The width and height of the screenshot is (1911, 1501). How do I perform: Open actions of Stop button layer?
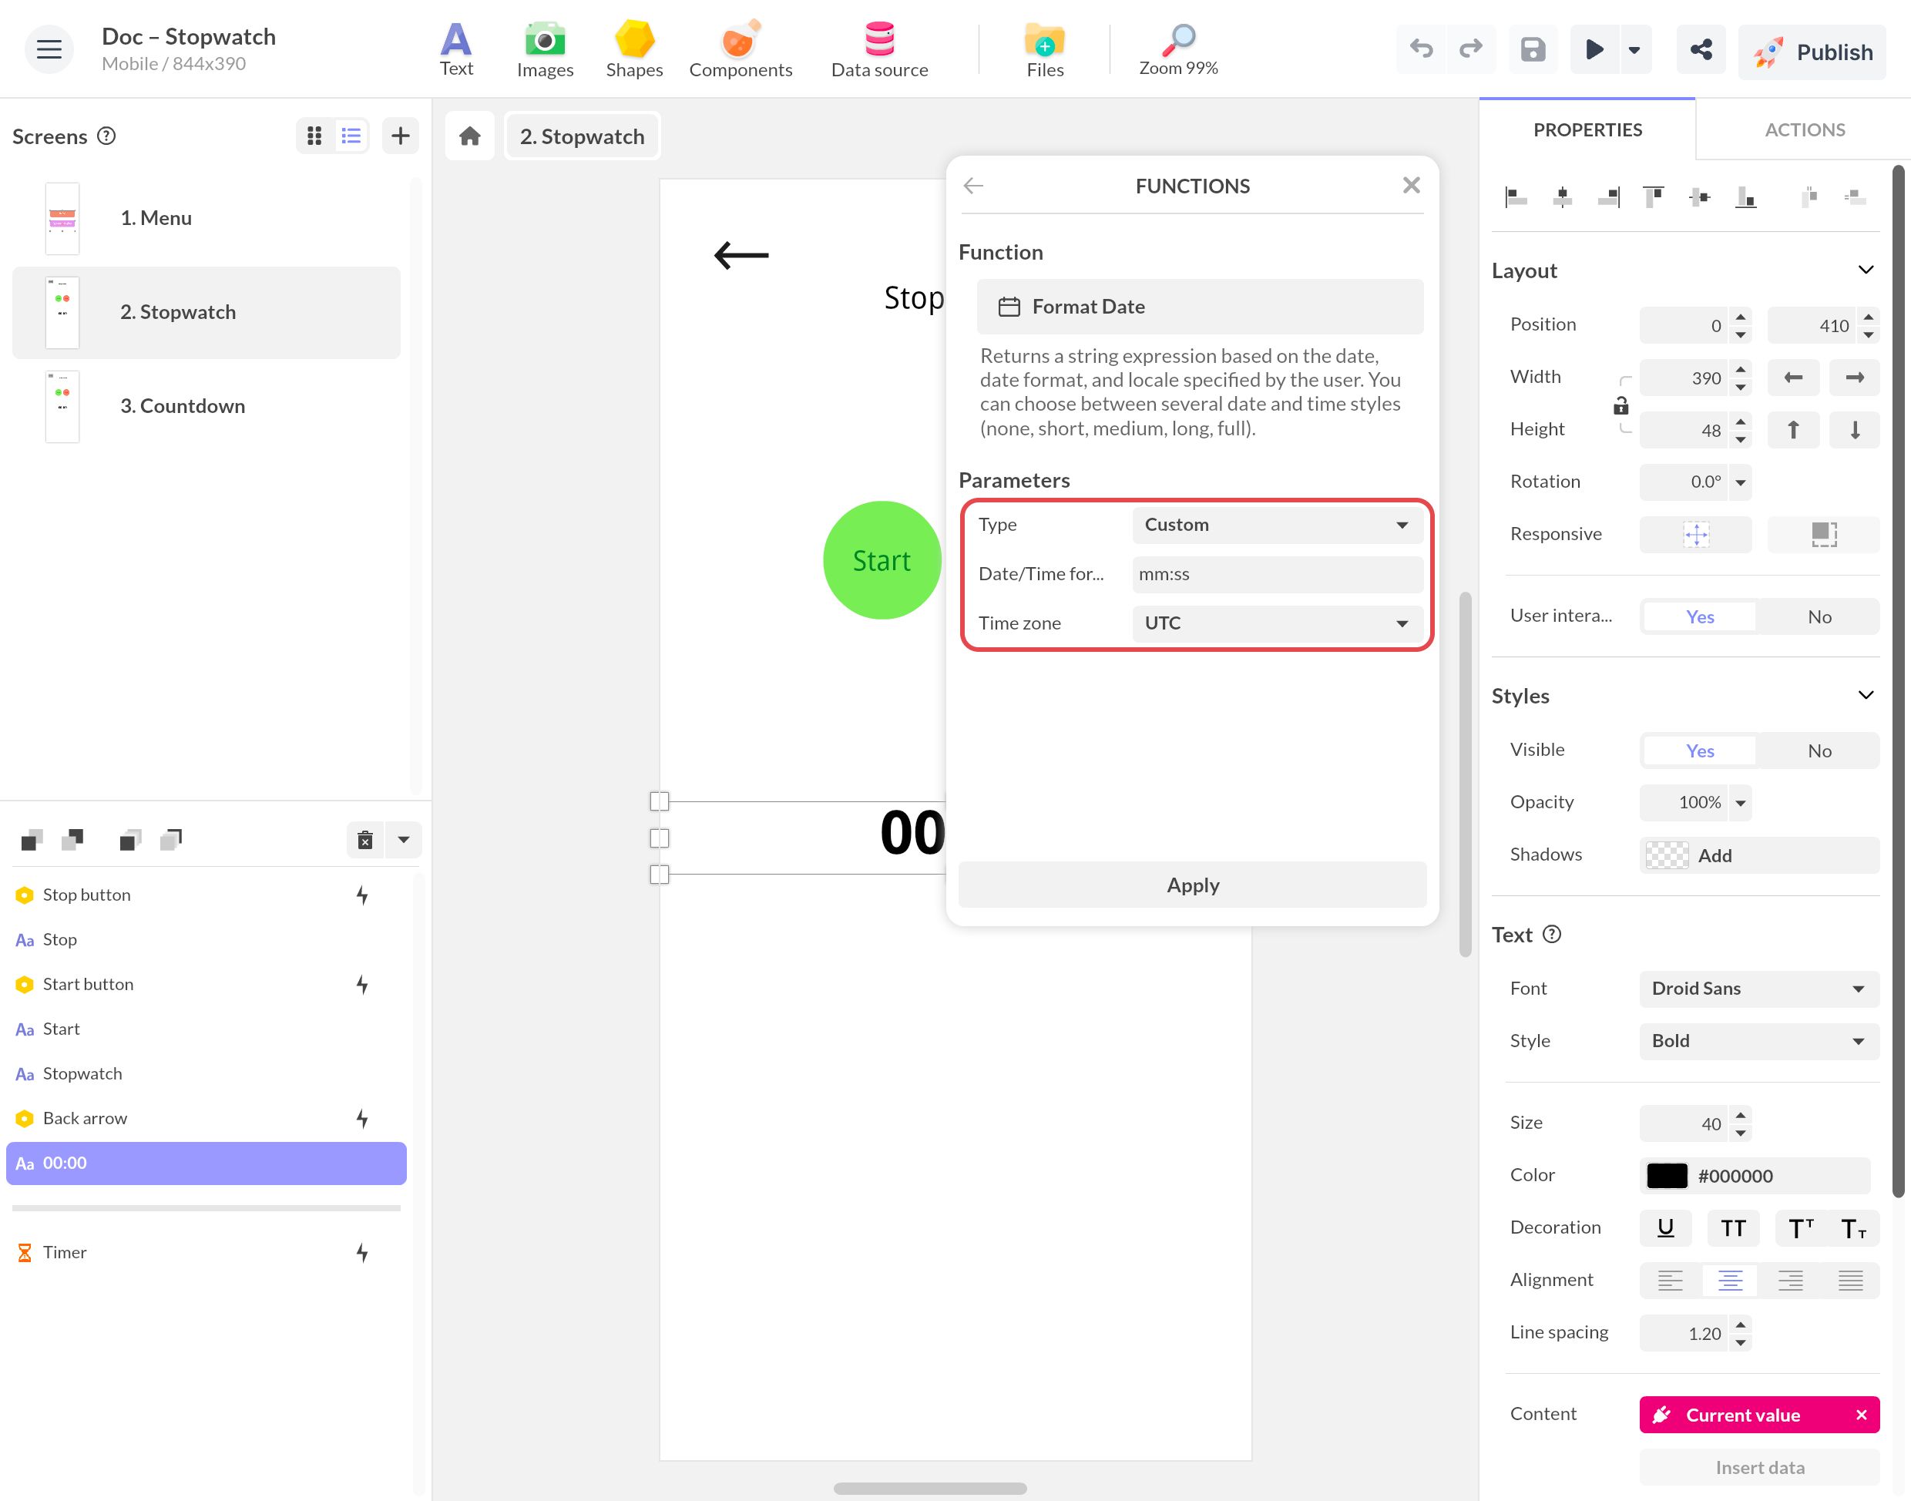click(x=362, y=895)
